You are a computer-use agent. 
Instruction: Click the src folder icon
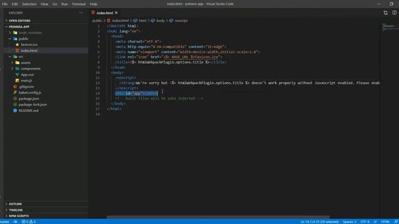coord(15,57)
